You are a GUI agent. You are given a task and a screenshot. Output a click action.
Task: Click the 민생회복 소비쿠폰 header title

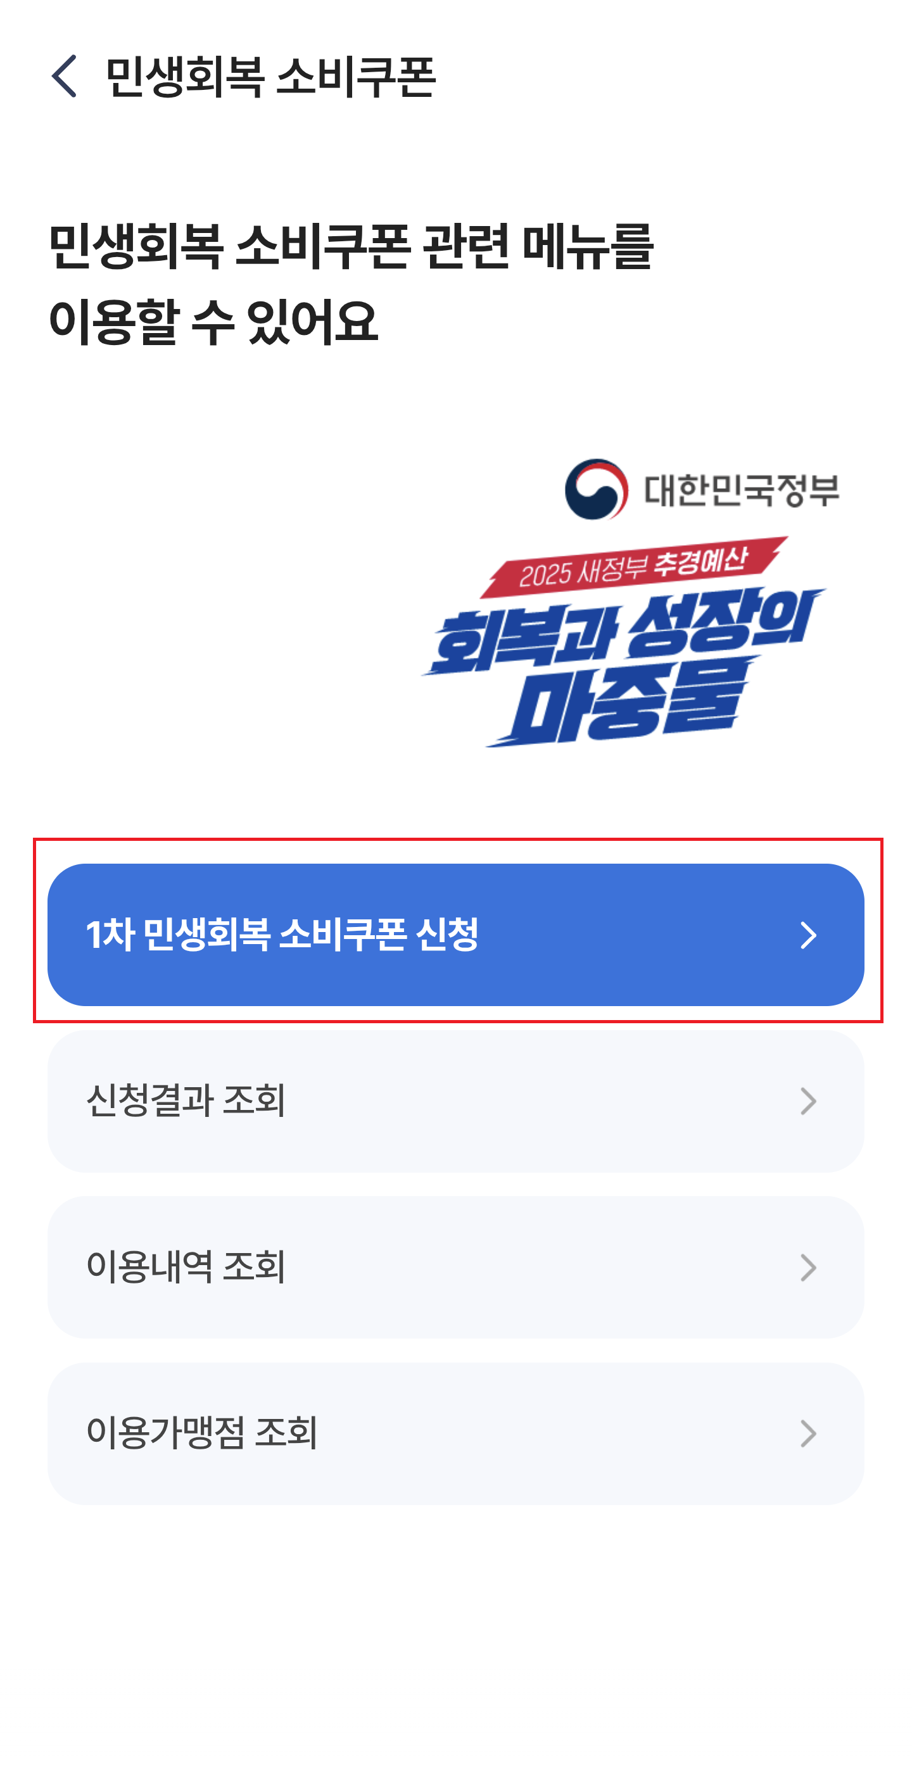click(270, 76)
